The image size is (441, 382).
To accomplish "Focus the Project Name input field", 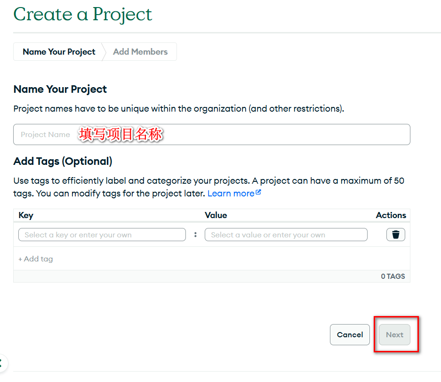I will click(x=211, y=135).
